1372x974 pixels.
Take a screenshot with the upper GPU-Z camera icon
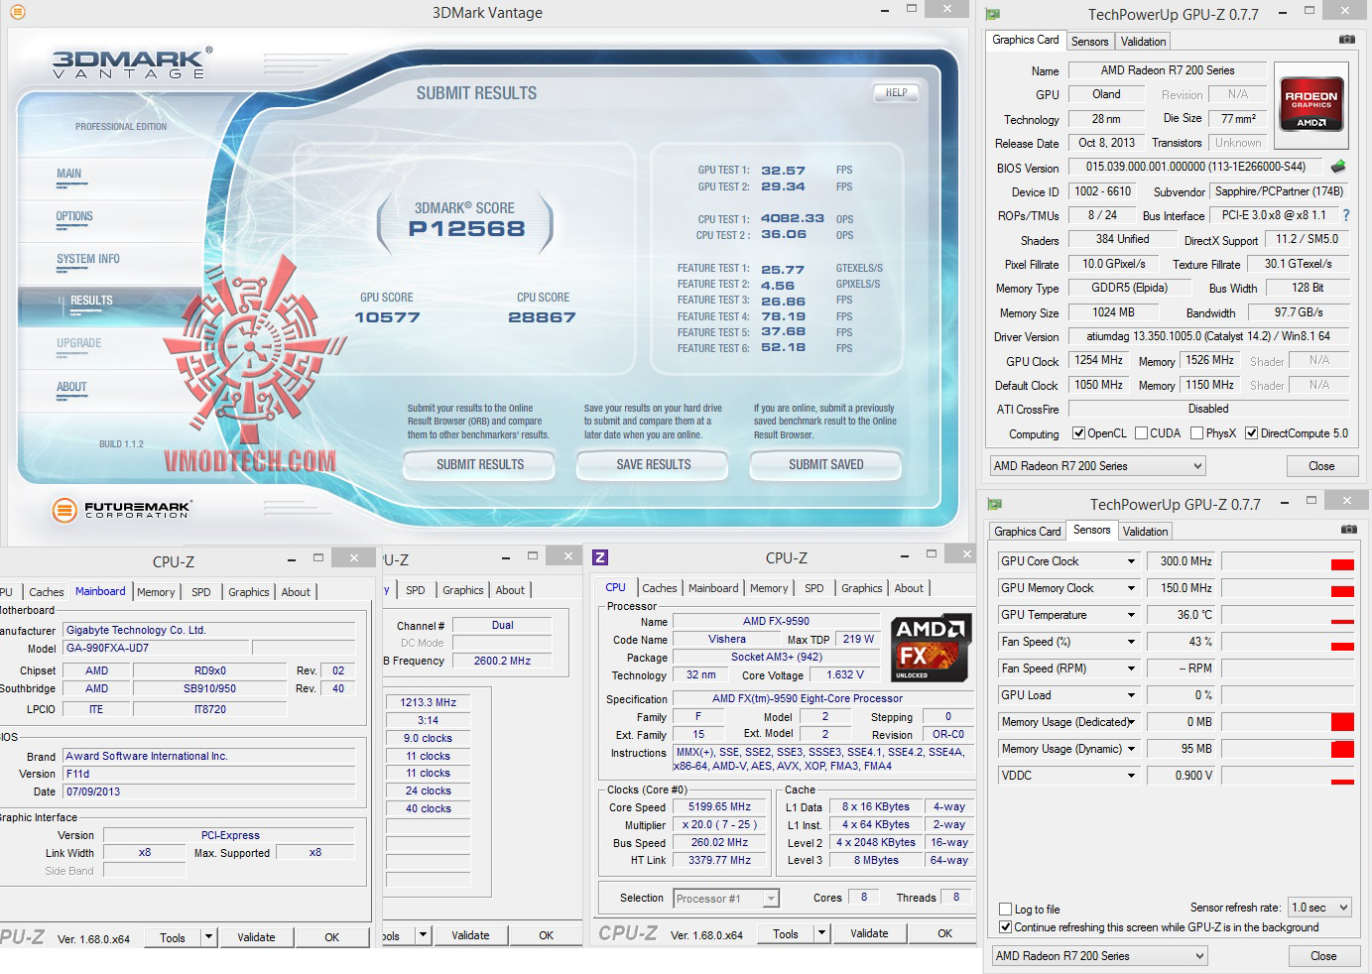(x=1346, y=40)
